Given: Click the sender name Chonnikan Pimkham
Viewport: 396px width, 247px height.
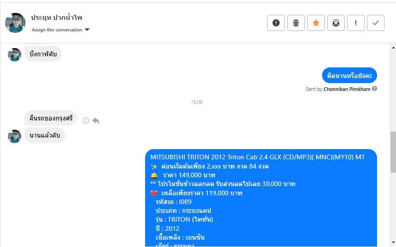Looking at the screenshot, I should click(347, 89).
